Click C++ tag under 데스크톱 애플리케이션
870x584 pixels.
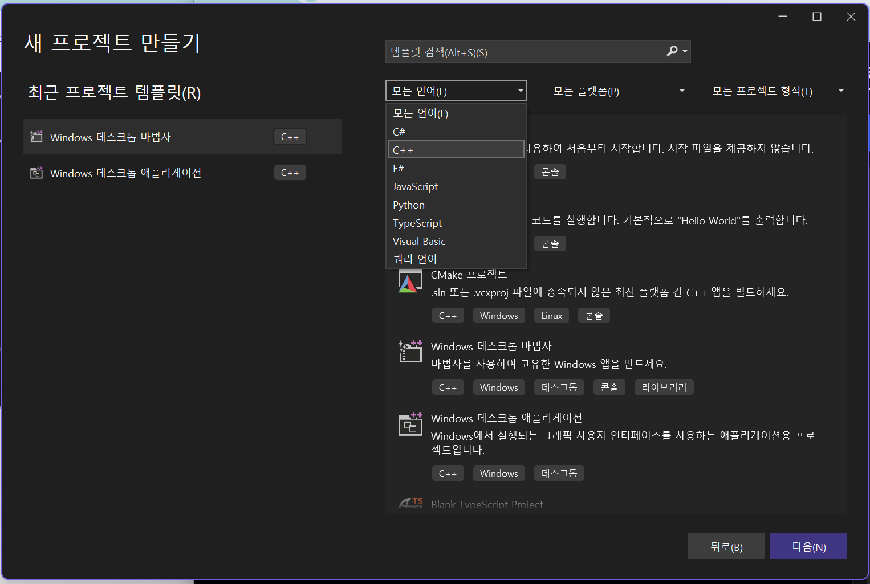click(x=448, y=473)
